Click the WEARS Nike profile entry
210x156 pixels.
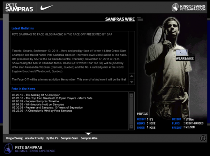pyautogui.click(x=146, y=123)
